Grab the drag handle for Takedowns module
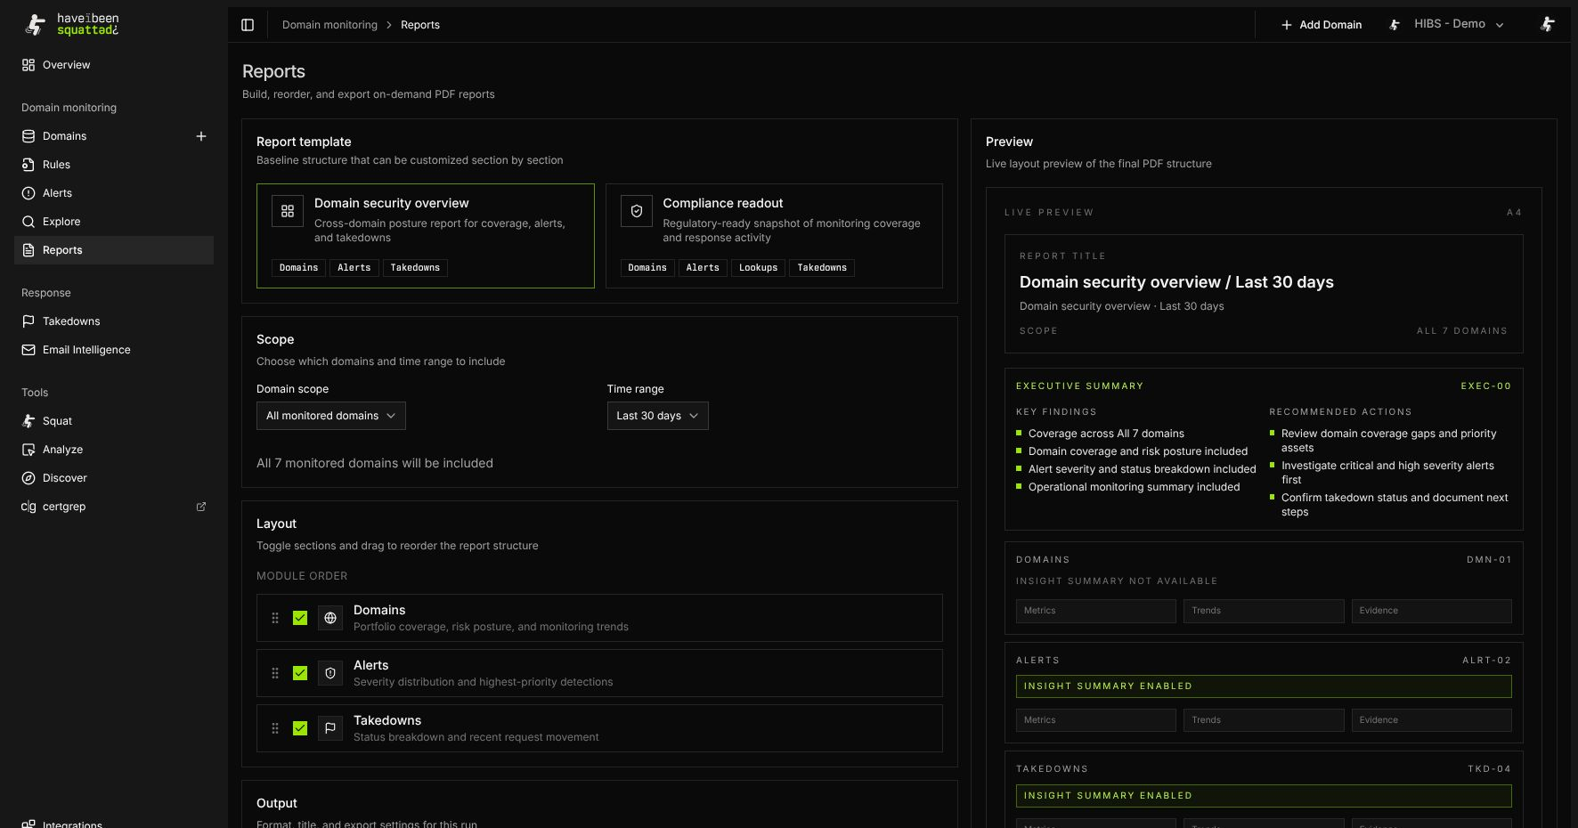This screenshot has height=828, width=1578. [x=275, y=728]
